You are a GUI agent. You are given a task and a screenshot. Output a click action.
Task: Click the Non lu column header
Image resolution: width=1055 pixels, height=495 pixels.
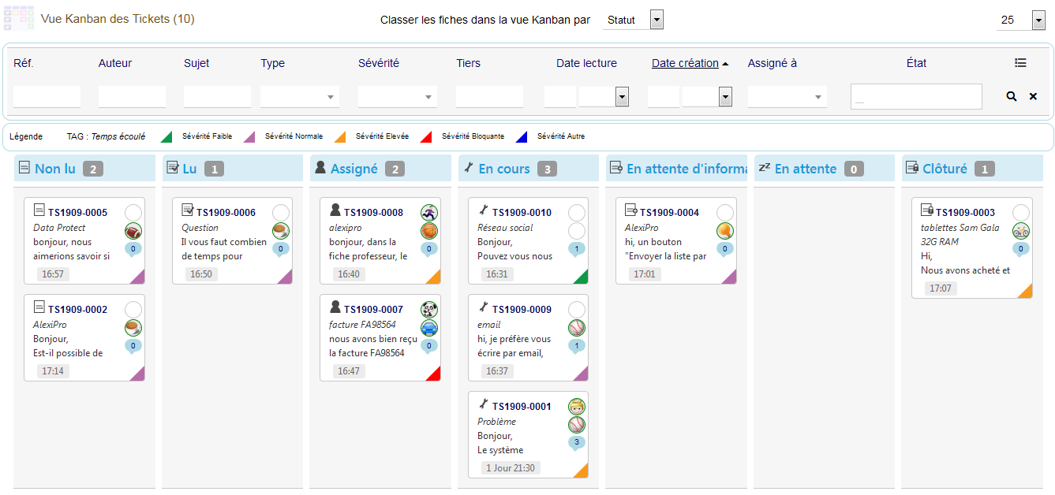55,169
